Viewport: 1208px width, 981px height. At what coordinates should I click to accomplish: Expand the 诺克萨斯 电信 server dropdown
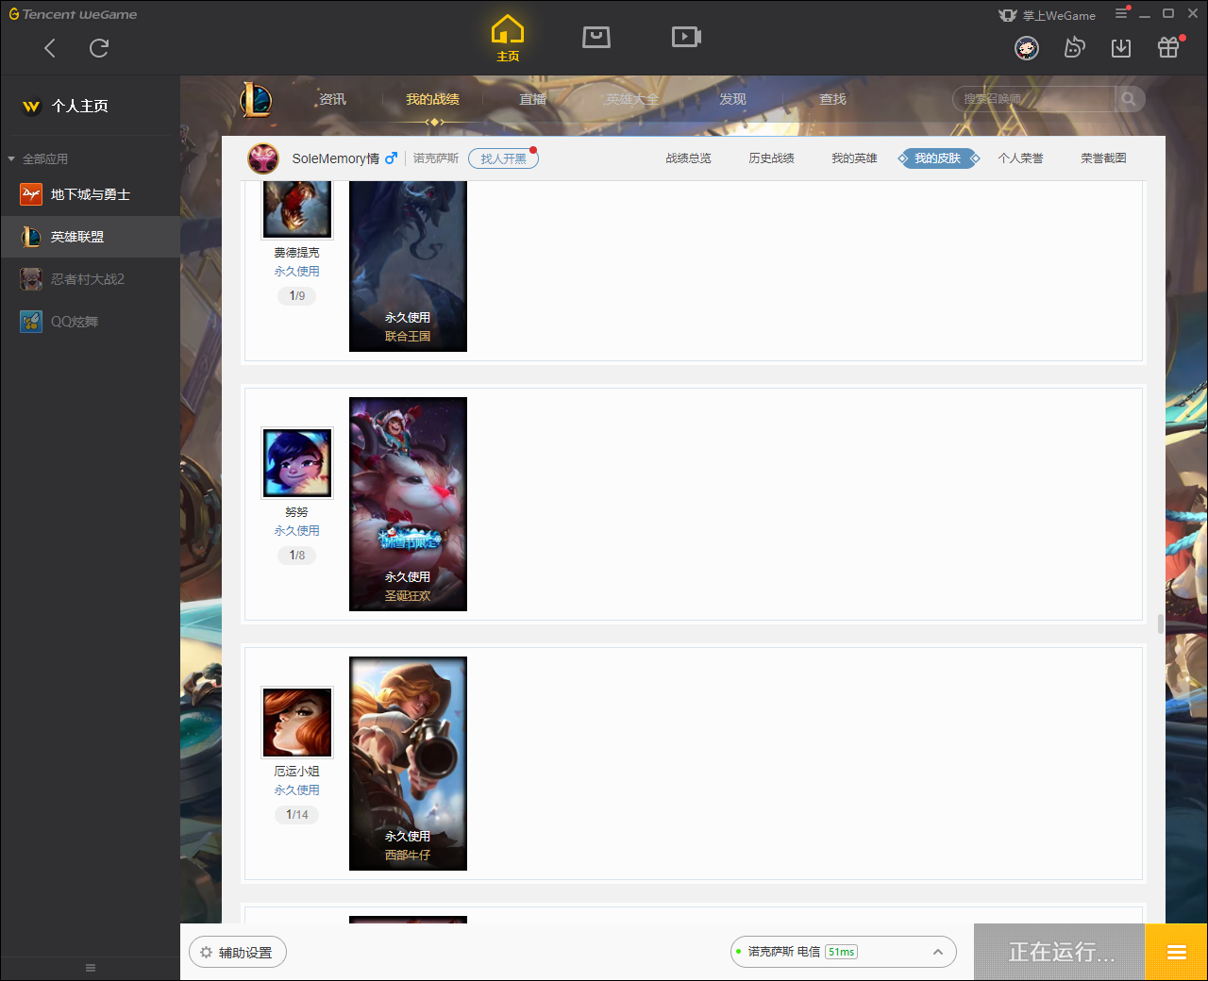tap(843, 952)
